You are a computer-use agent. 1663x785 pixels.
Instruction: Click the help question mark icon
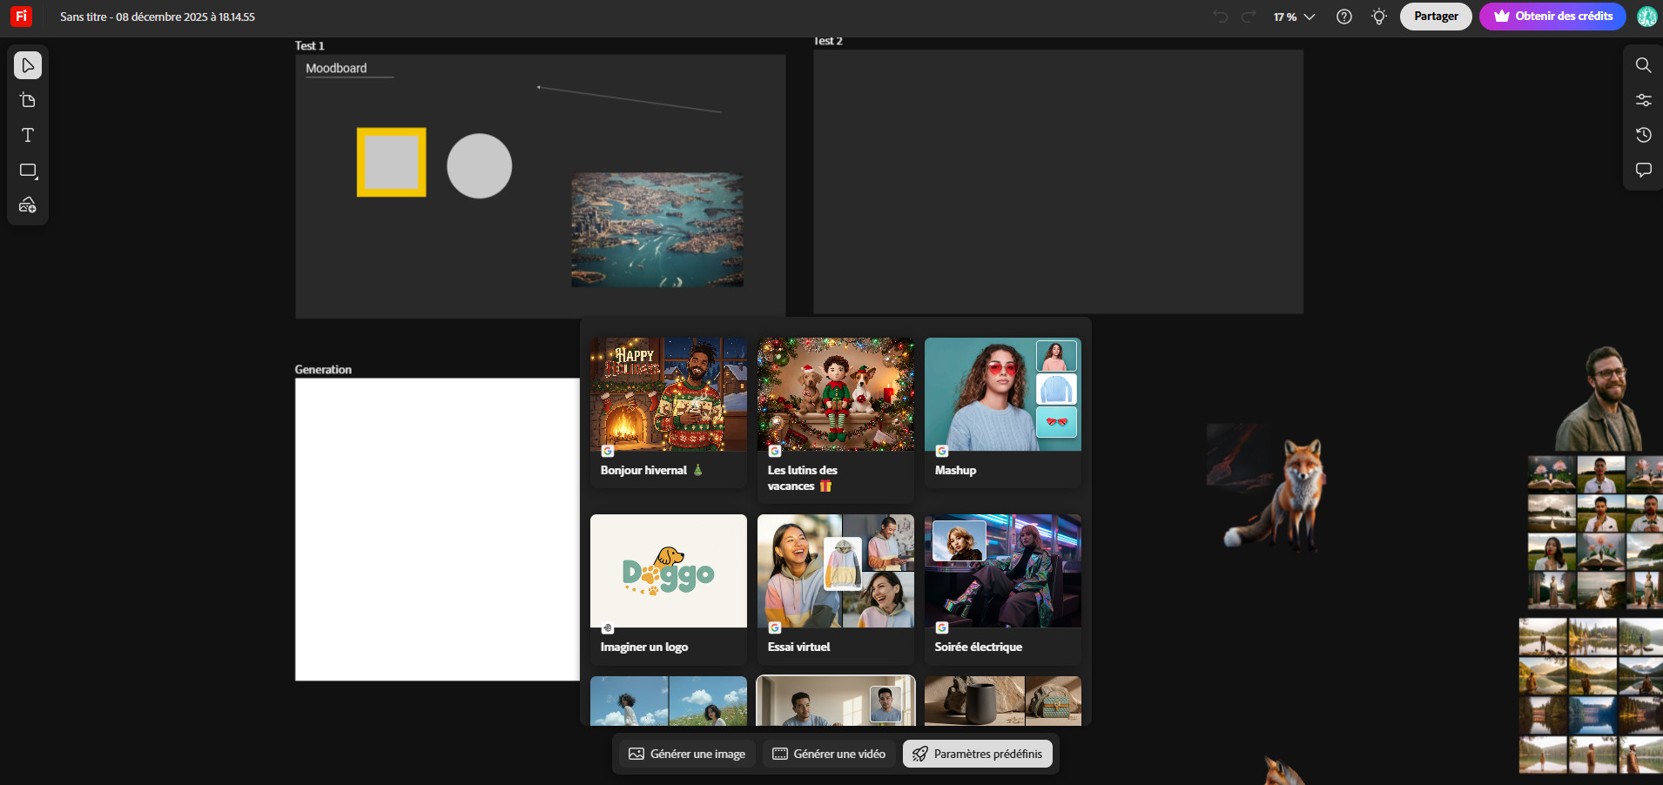click(x=1343, y=17)
